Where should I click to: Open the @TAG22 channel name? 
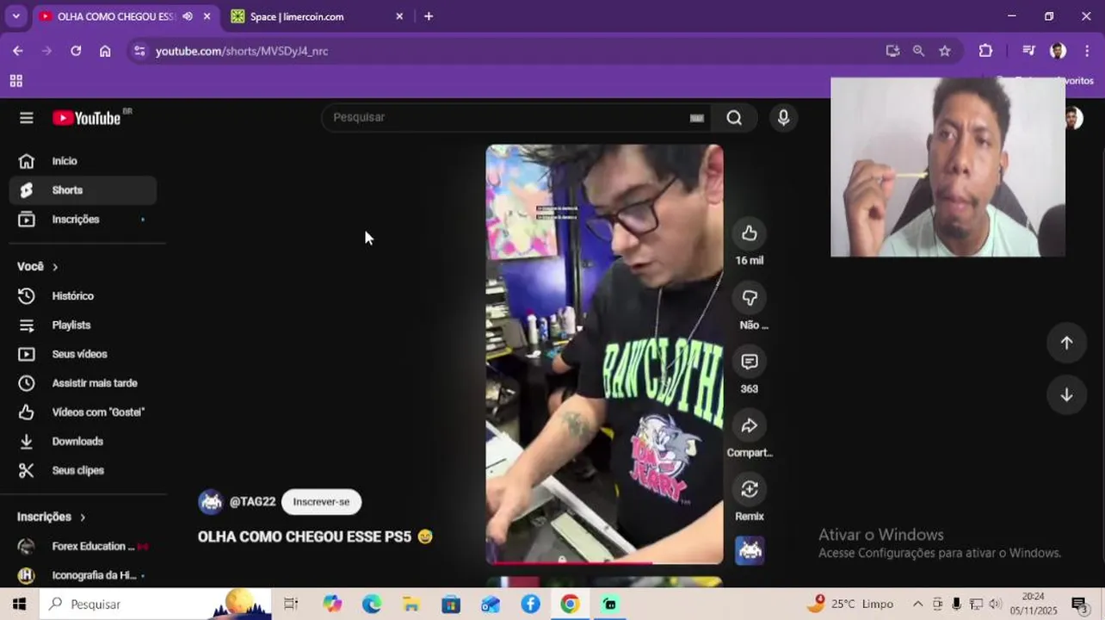click(x=252, y=502)
